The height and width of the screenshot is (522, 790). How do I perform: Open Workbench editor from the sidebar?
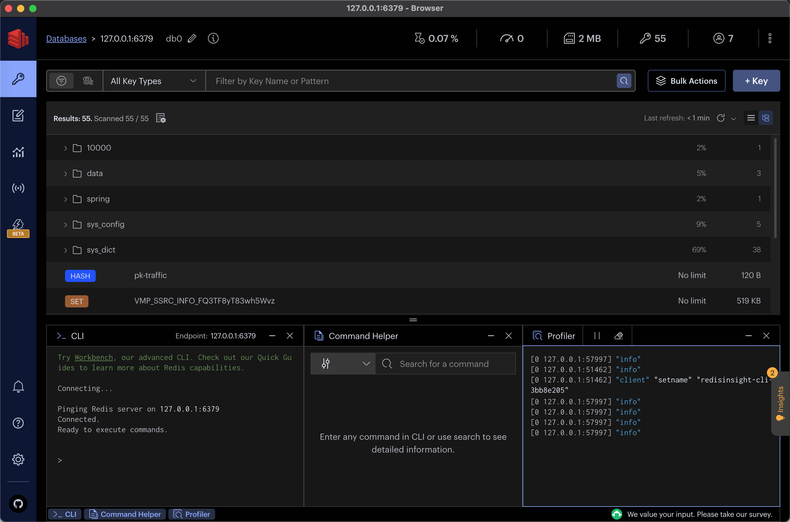click(18, 115)
